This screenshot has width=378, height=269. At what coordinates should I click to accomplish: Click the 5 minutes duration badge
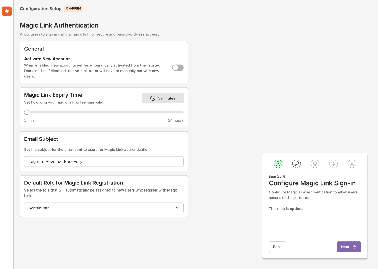click(x=162, y=98)
